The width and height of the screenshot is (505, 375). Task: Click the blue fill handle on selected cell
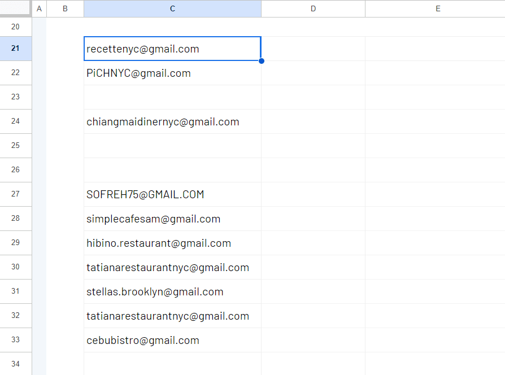point(261,61)
